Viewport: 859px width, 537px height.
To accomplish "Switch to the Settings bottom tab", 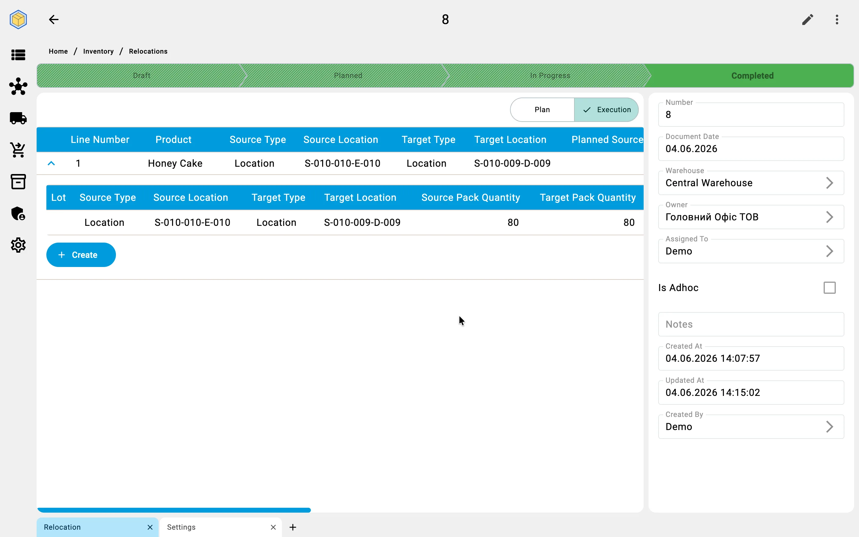I will (221, 527).
